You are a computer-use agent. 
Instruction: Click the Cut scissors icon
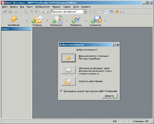pos(16,12)
